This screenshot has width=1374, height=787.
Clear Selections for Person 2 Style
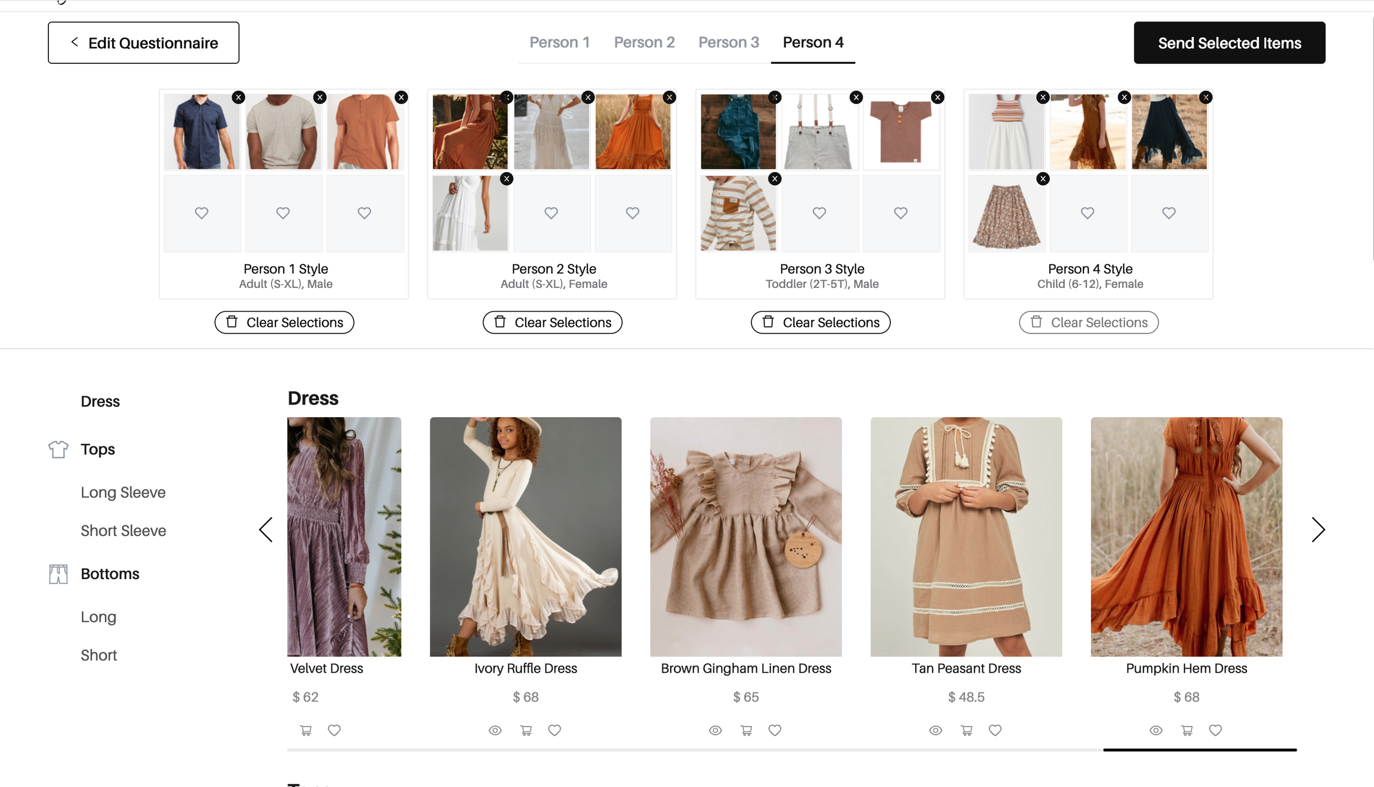pos(552,323)
